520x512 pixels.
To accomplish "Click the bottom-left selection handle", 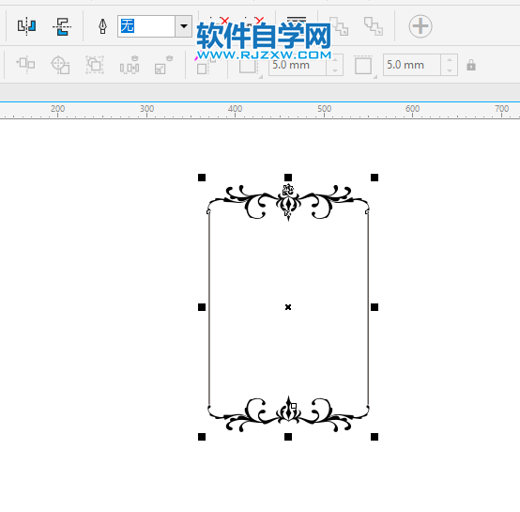I will (x=202, y=437).
